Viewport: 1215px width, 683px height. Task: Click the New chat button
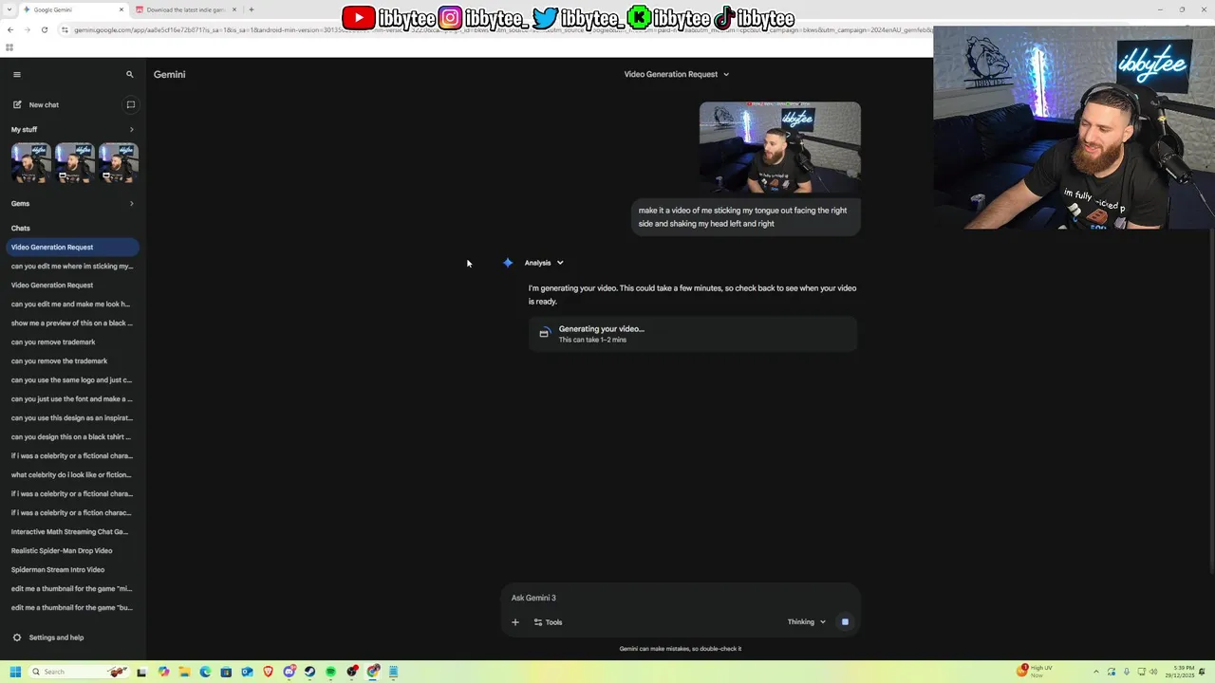click(44, 104)
